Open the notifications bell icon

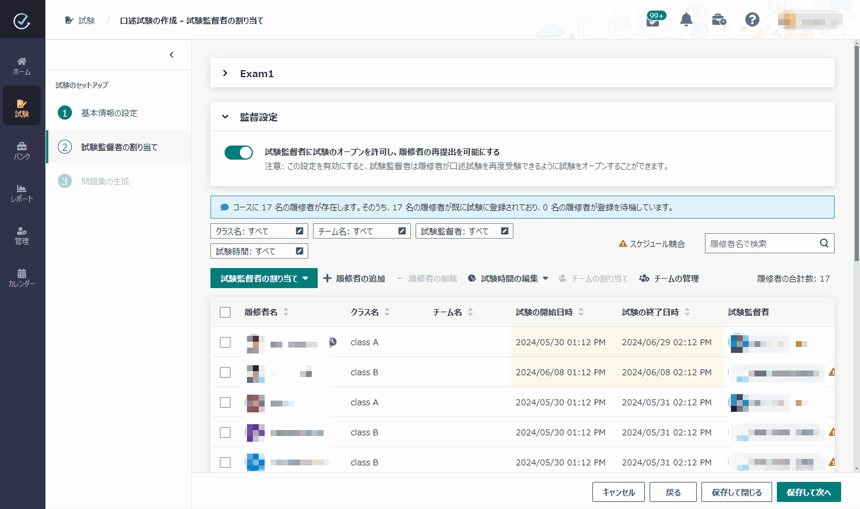[x=686, y=19]
